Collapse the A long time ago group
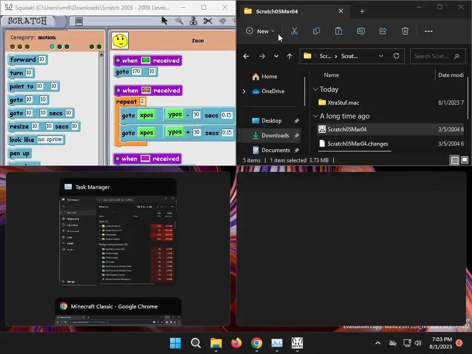The image size is (472, 354). (x=315, y=116)
